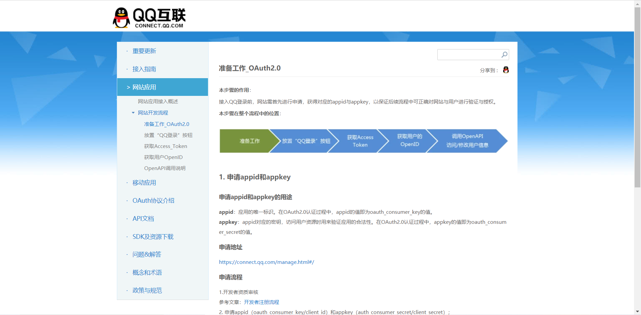641x315 pixels.
Task: Click the 申请appid和appkey的用途 subheading
Action: [255, 197]
